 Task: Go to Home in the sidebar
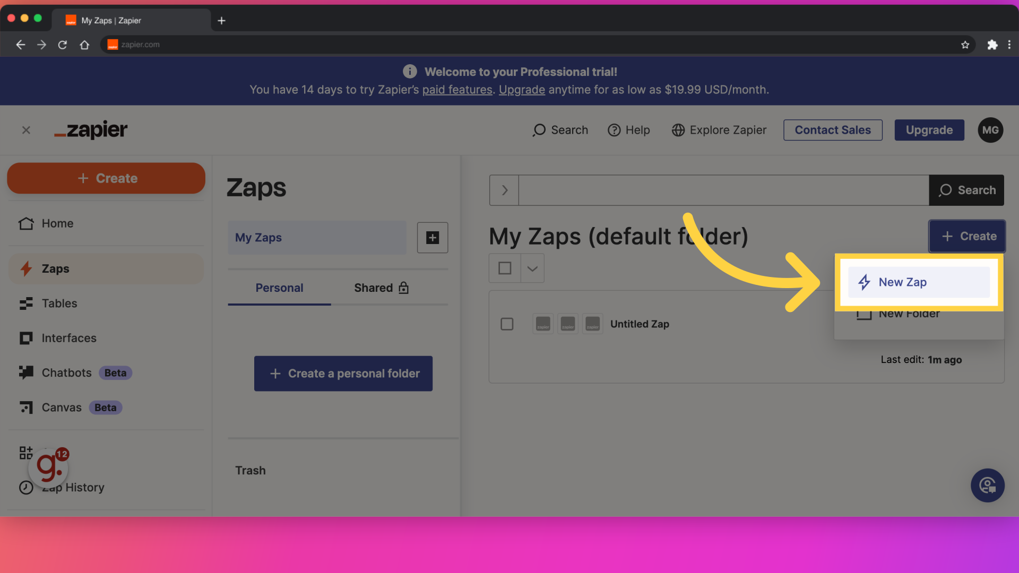click(106, 223)
